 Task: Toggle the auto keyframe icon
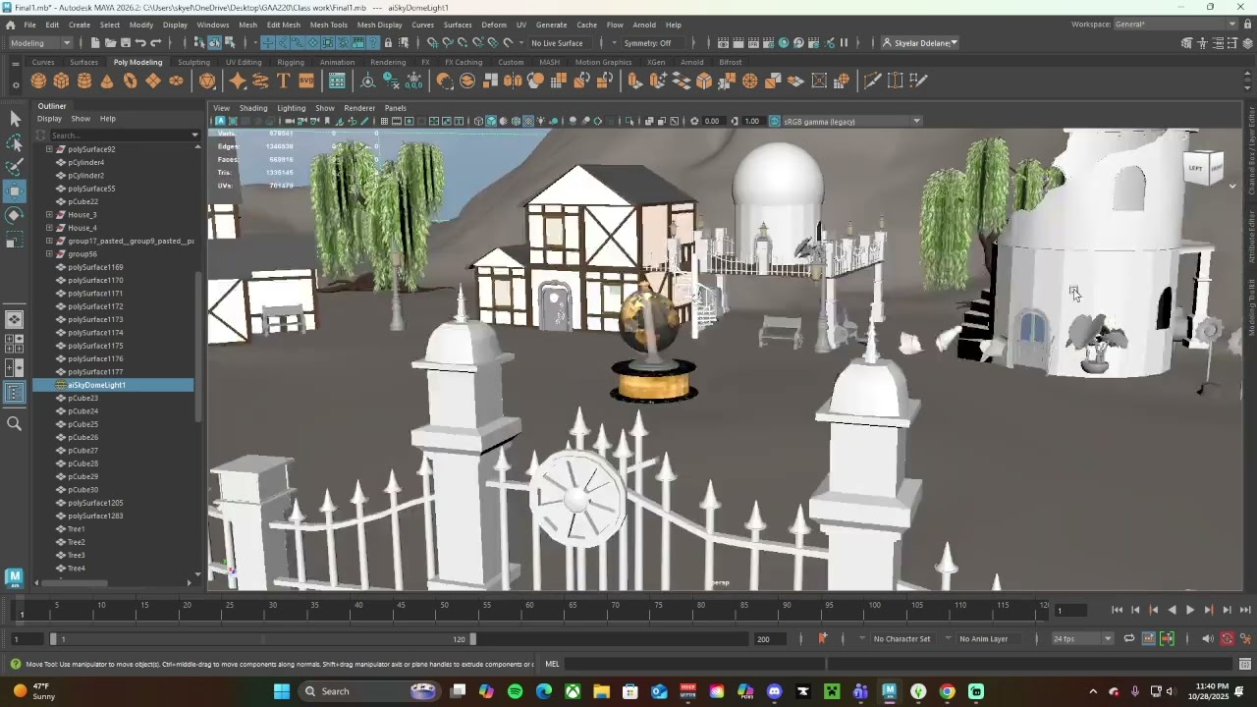point(1227,638)
